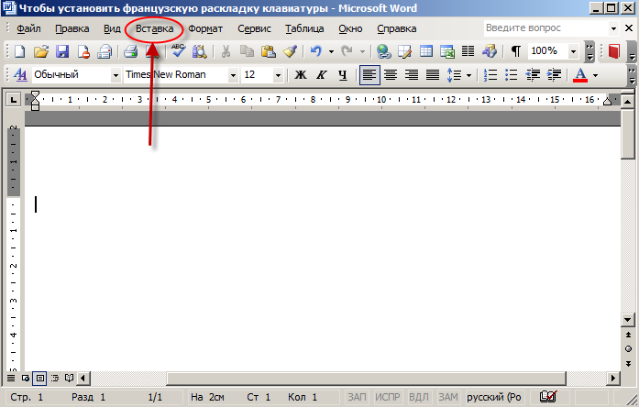Switch to Reading Layout view button
The image size is (639, 407).
coord(70,378)
